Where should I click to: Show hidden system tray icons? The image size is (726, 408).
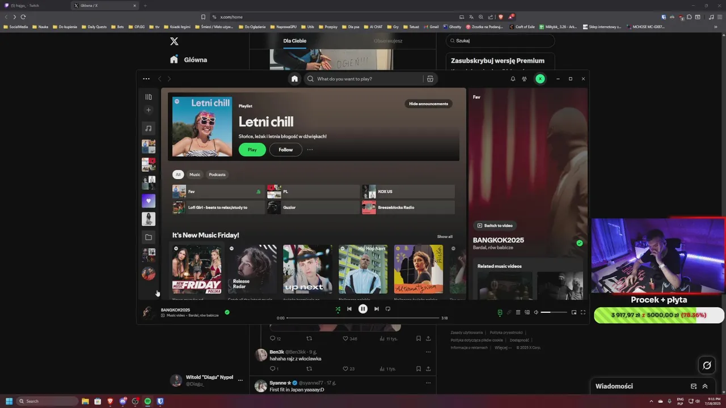tap(651, 401)
